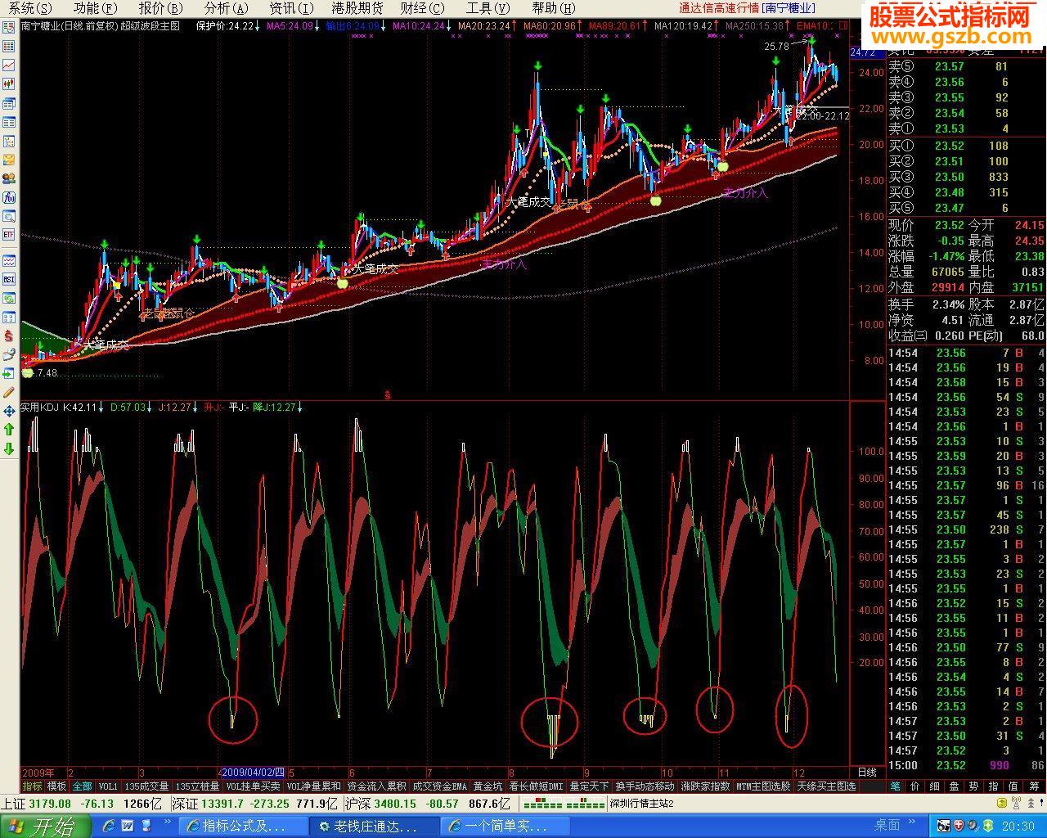This screenshot has height=838, width=1047.
Task: Select the 全部 tab
Action: [x=82, y=786]
